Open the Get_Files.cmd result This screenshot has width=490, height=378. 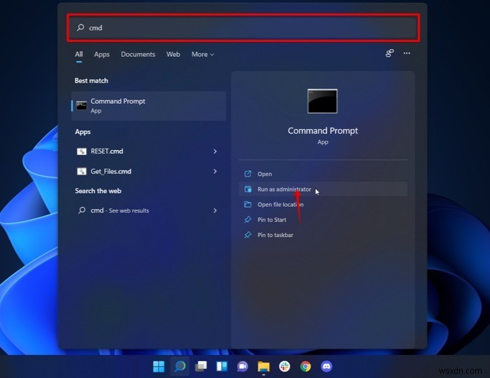pos(148,171)
